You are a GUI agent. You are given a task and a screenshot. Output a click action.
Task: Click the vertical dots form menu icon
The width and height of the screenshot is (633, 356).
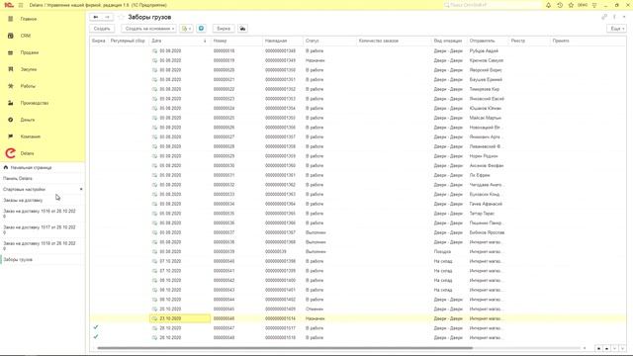point(614,17)
